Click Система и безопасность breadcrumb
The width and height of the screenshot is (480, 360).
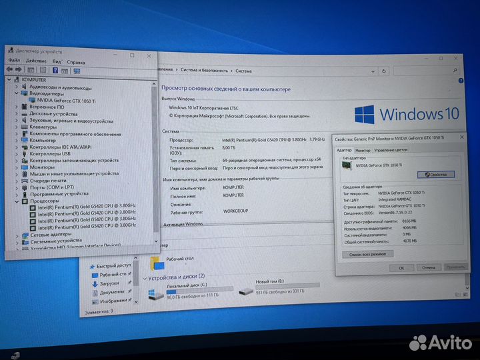(x=204, y=70)
